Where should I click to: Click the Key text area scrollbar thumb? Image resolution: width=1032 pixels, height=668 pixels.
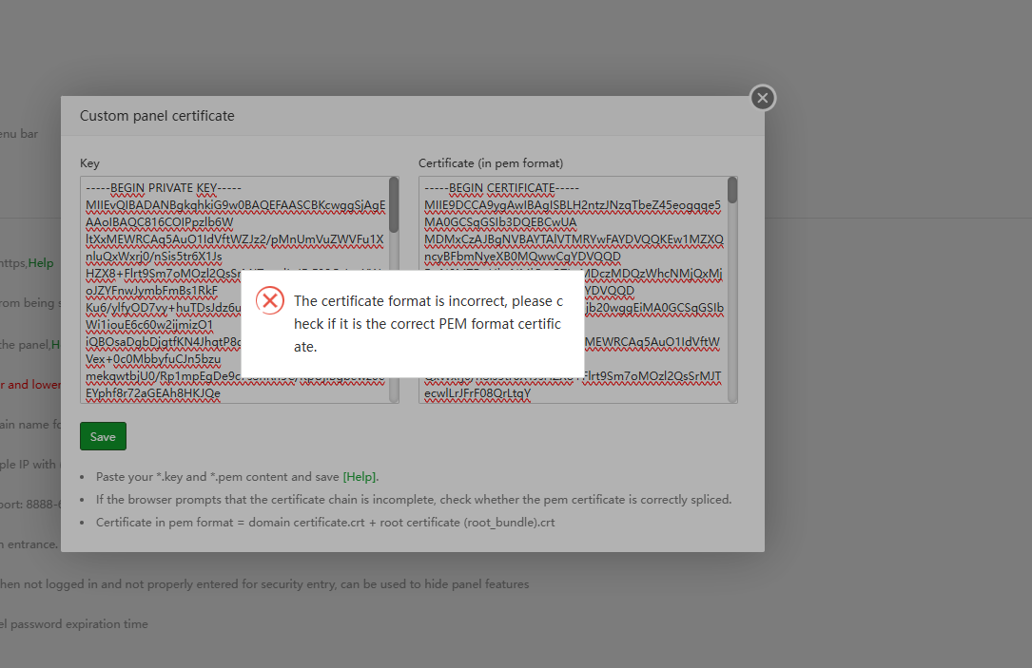(394, 204)
